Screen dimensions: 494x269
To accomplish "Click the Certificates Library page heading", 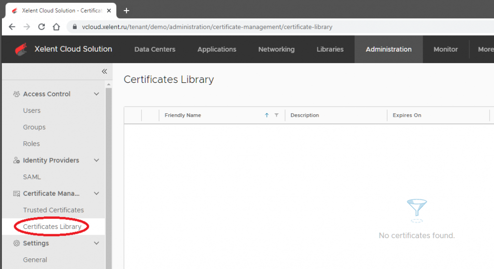I will (168, 80).
